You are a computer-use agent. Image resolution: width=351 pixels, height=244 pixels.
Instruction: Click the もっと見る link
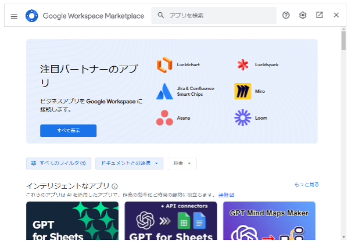306,185
